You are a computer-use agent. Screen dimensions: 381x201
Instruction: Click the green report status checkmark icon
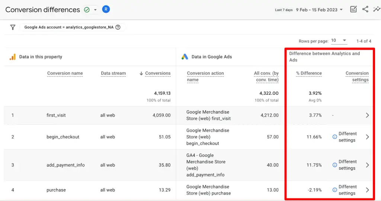pyautogui.click(x=87, y=10)
